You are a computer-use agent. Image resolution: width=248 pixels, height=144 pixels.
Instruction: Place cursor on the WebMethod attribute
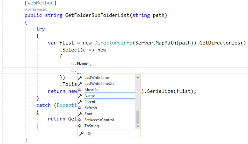click(40, 3)
